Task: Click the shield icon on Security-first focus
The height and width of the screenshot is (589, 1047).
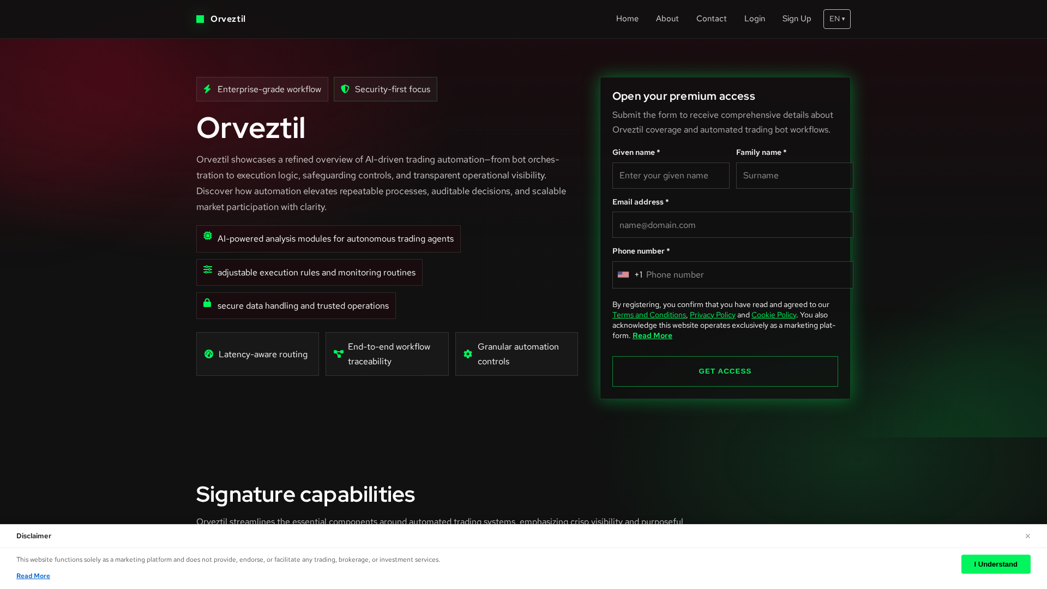Action: [x=345, y=89]
